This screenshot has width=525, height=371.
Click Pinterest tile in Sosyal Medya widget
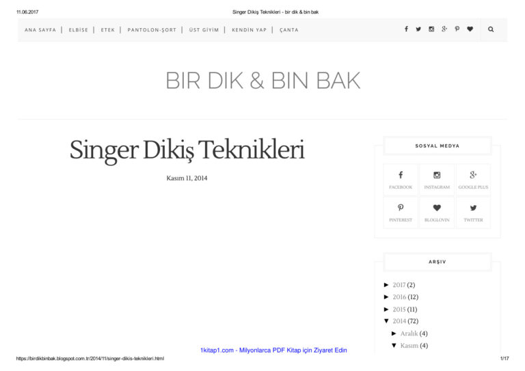coord(401,212)
